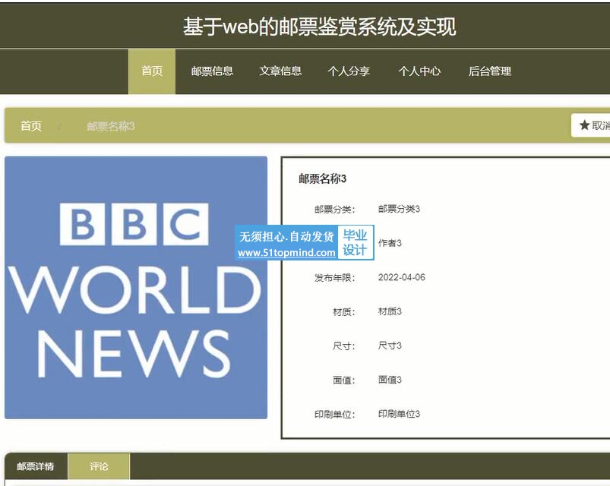Click the 材质3 value

pyautogui.click(x=390, y=311)
